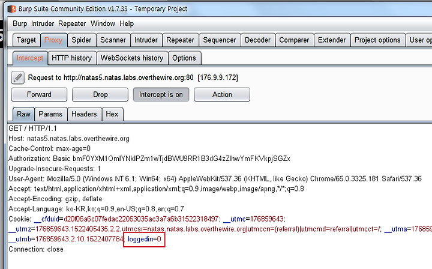
Task: Click the __utmz cookie value
Action: 208,229
